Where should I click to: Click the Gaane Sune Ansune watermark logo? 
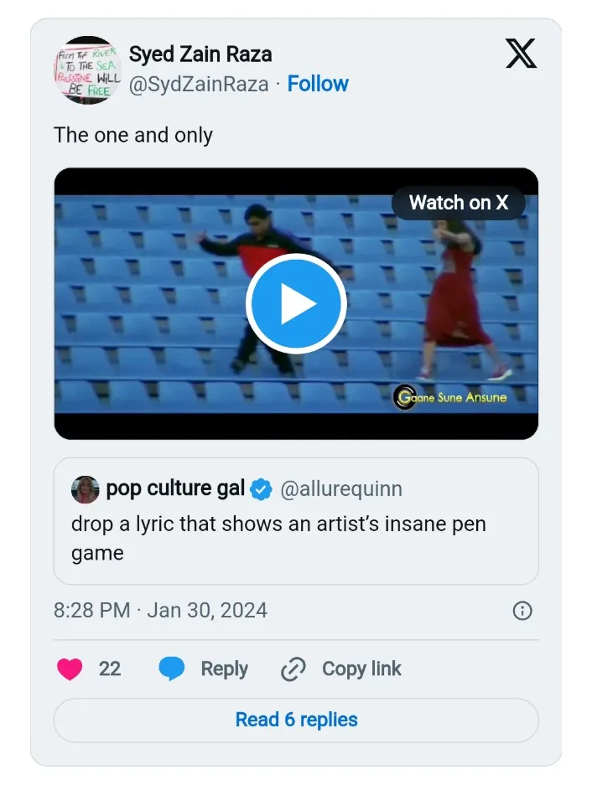[406, 397]
